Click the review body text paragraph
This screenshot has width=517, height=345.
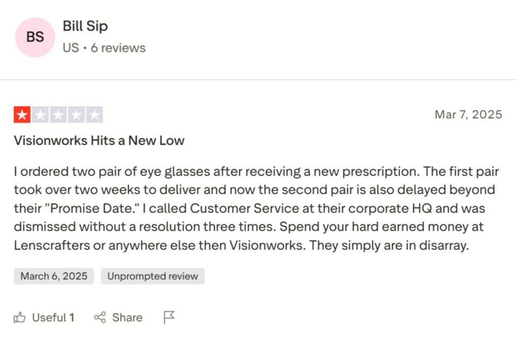click(x=252, y=208)
